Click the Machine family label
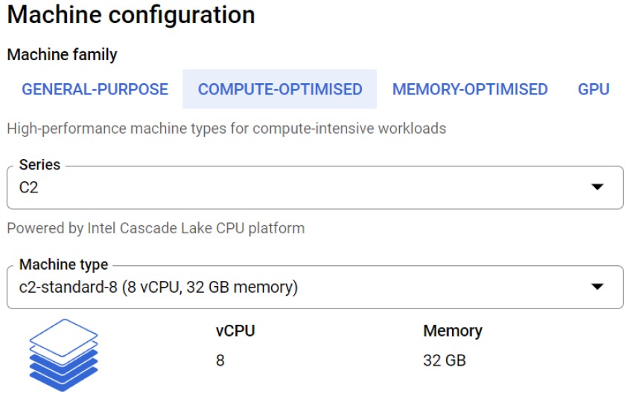 click(x=62, y=55)
